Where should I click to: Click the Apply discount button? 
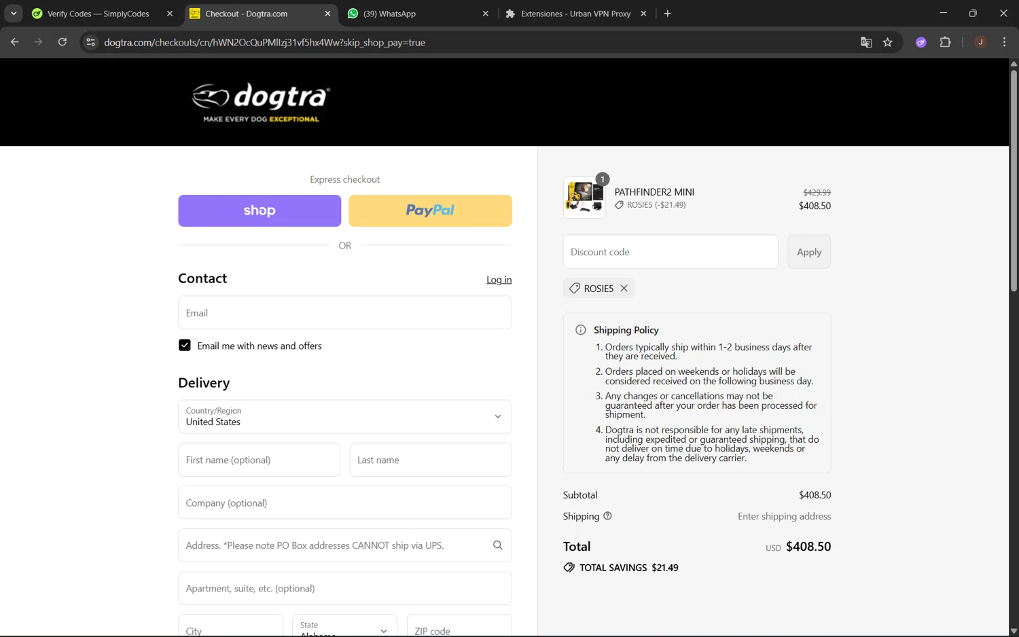coord(809,252)
